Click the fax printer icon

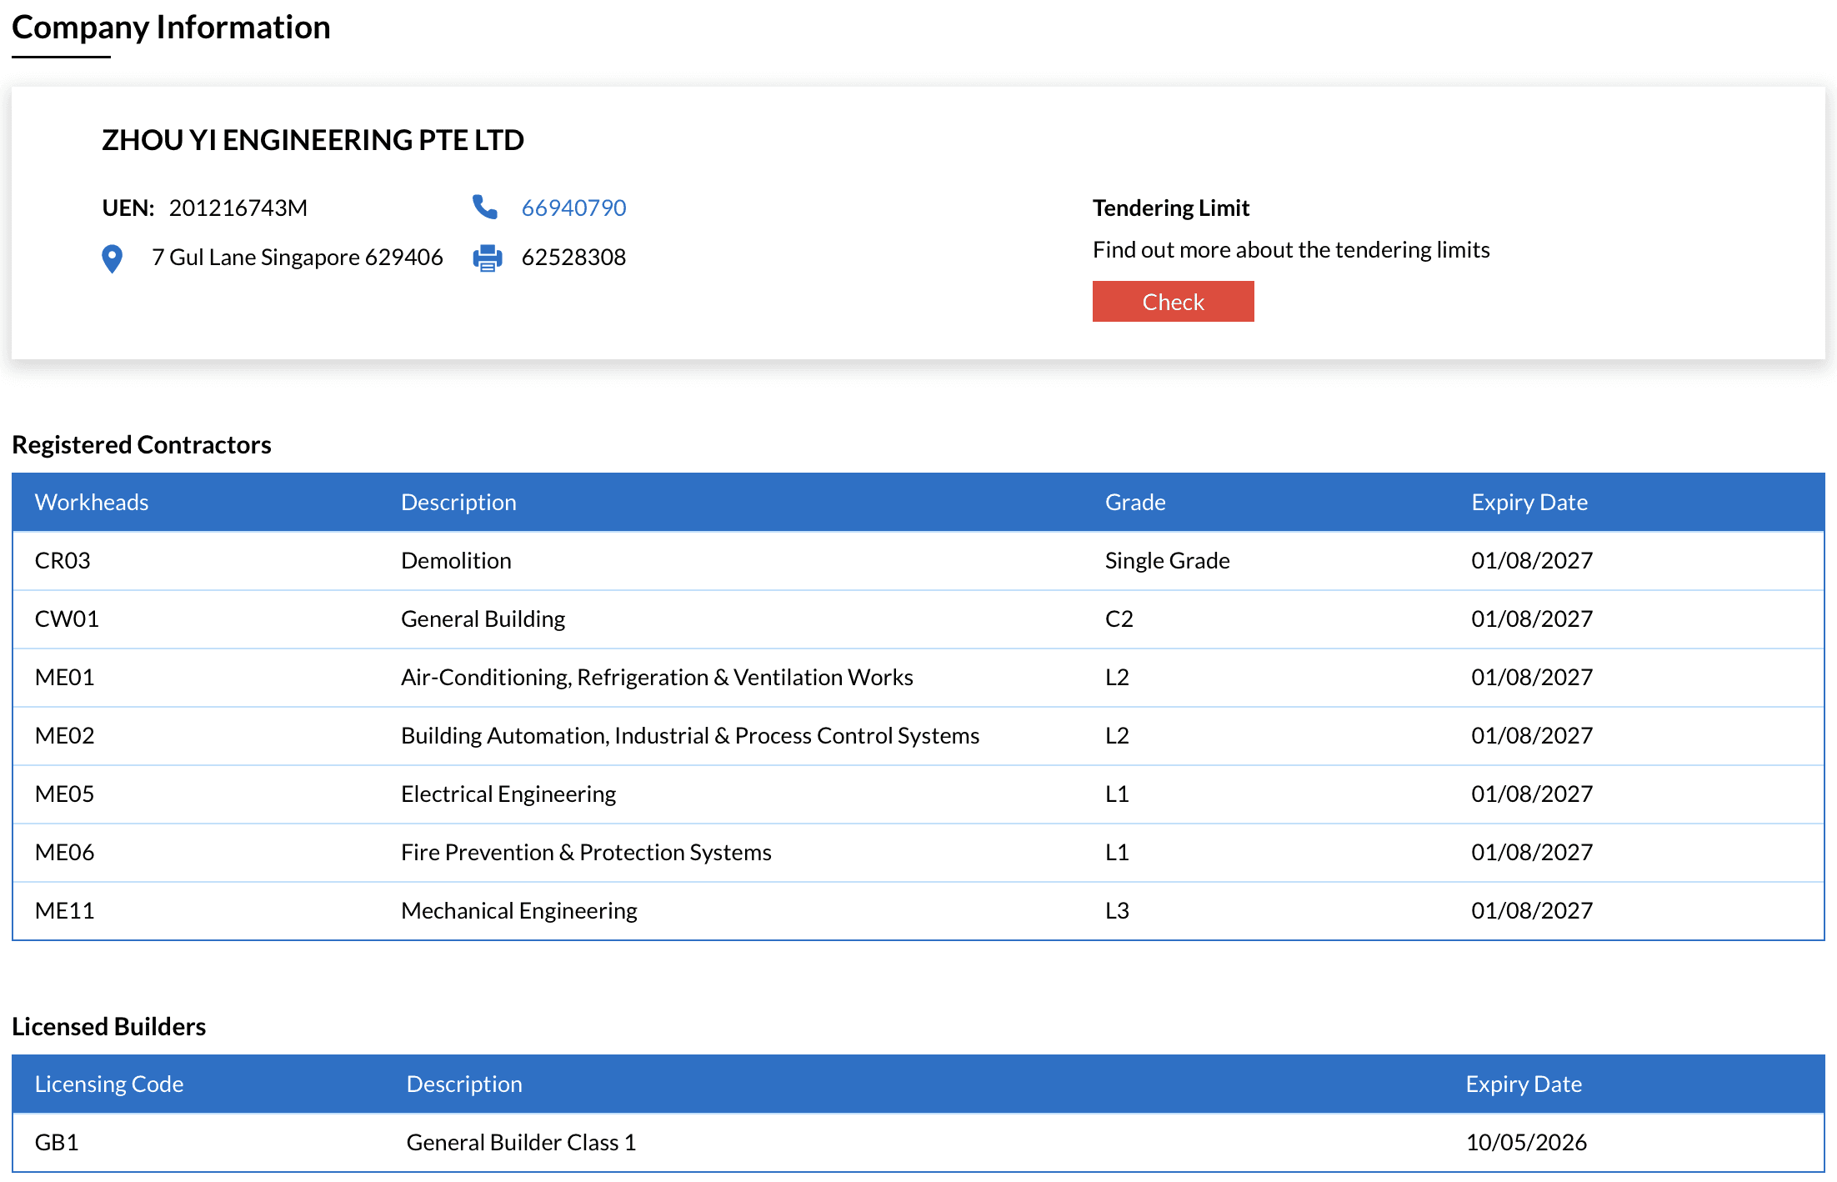coord(488,258)
